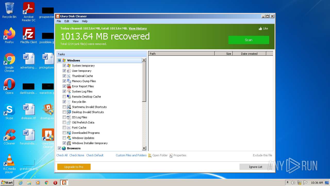Open the Acrobat Reader DC desktop icon
This screenshot has height=186, width=330.
tap(29, 12)
